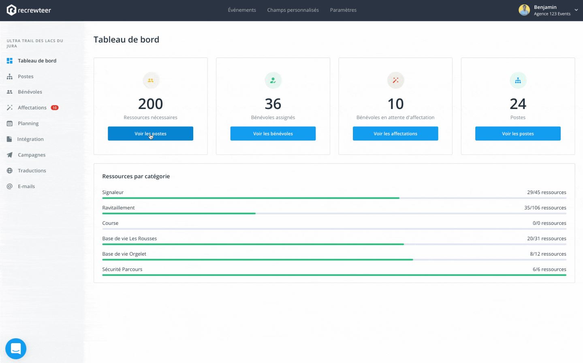Click the Sécurité Parcours progress bar

(x=334, y=275)
